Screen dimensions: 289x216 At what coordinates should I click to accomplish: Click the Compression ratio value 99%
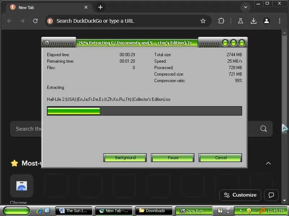(x=238, y=81)
